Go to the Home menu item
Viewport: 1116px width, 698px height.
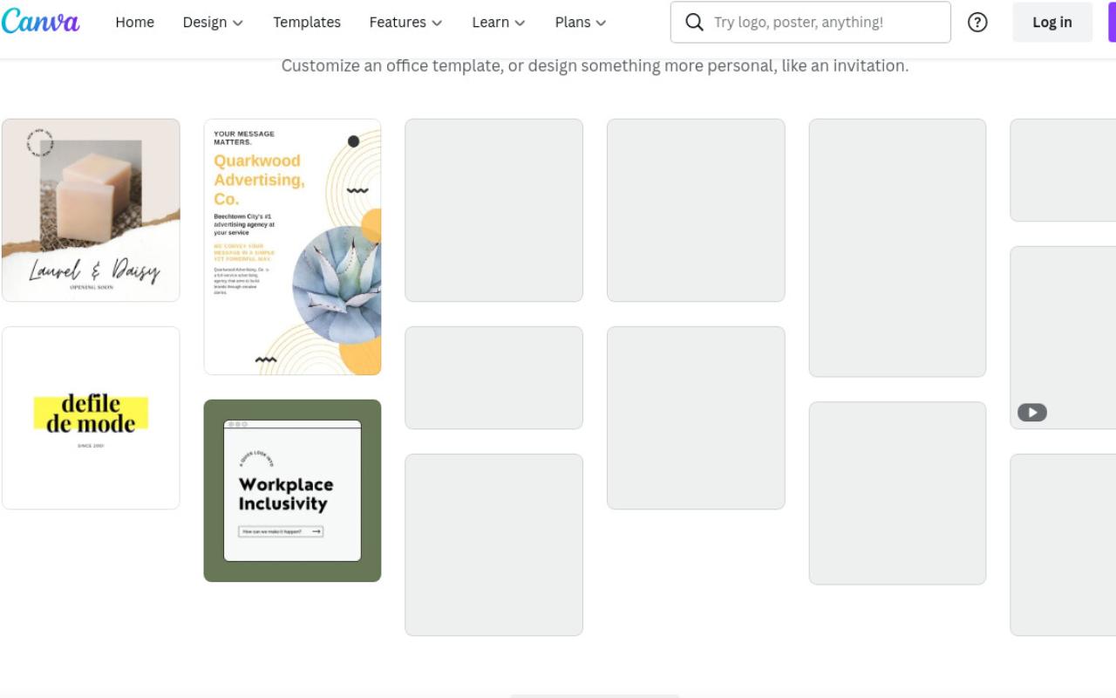click(x=134, y=23)
